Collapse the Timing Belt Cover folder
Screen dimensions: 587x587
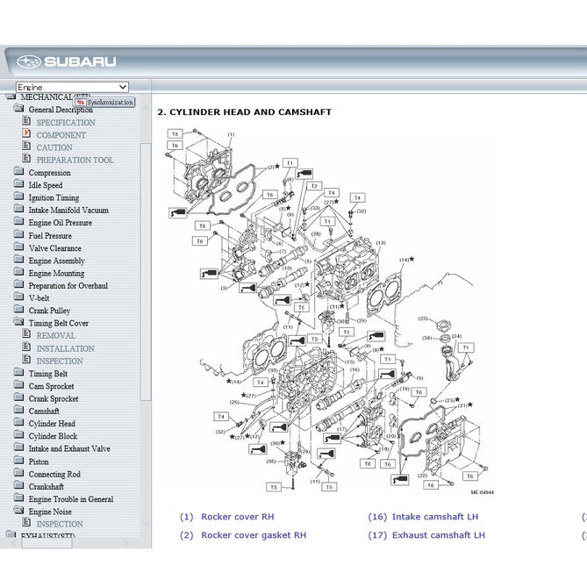[18, 323]
